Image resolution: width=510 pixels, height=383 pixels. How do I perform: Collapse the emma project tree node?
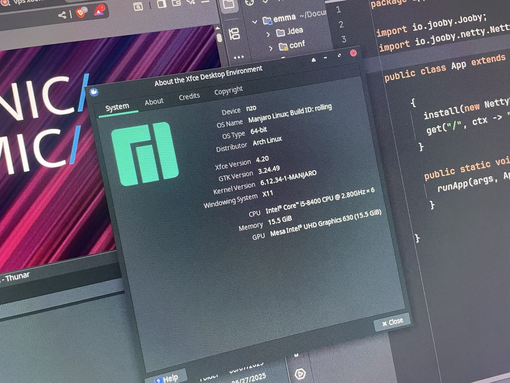[x=254, y=22]
